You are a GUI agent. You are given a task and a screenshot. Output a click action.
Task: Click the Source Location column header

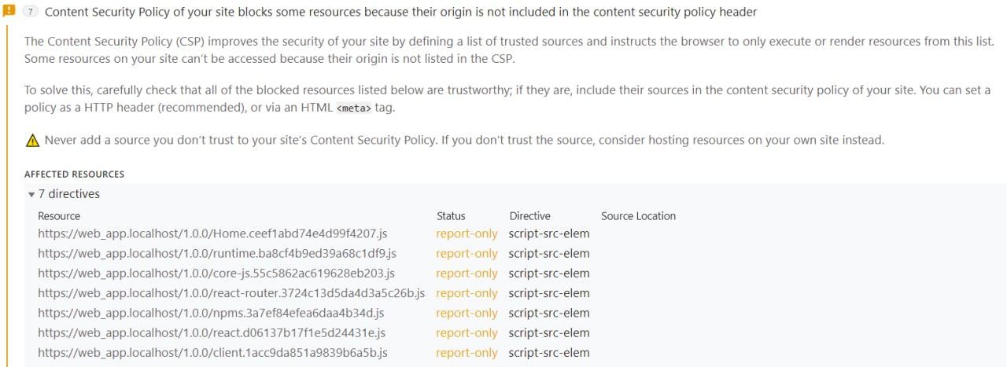(638, 216)
